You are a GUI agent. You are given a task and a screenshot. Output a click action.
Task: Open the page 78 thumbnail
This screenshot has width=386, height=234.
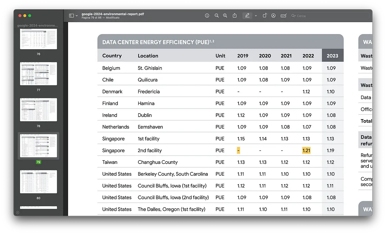(38, 110)
